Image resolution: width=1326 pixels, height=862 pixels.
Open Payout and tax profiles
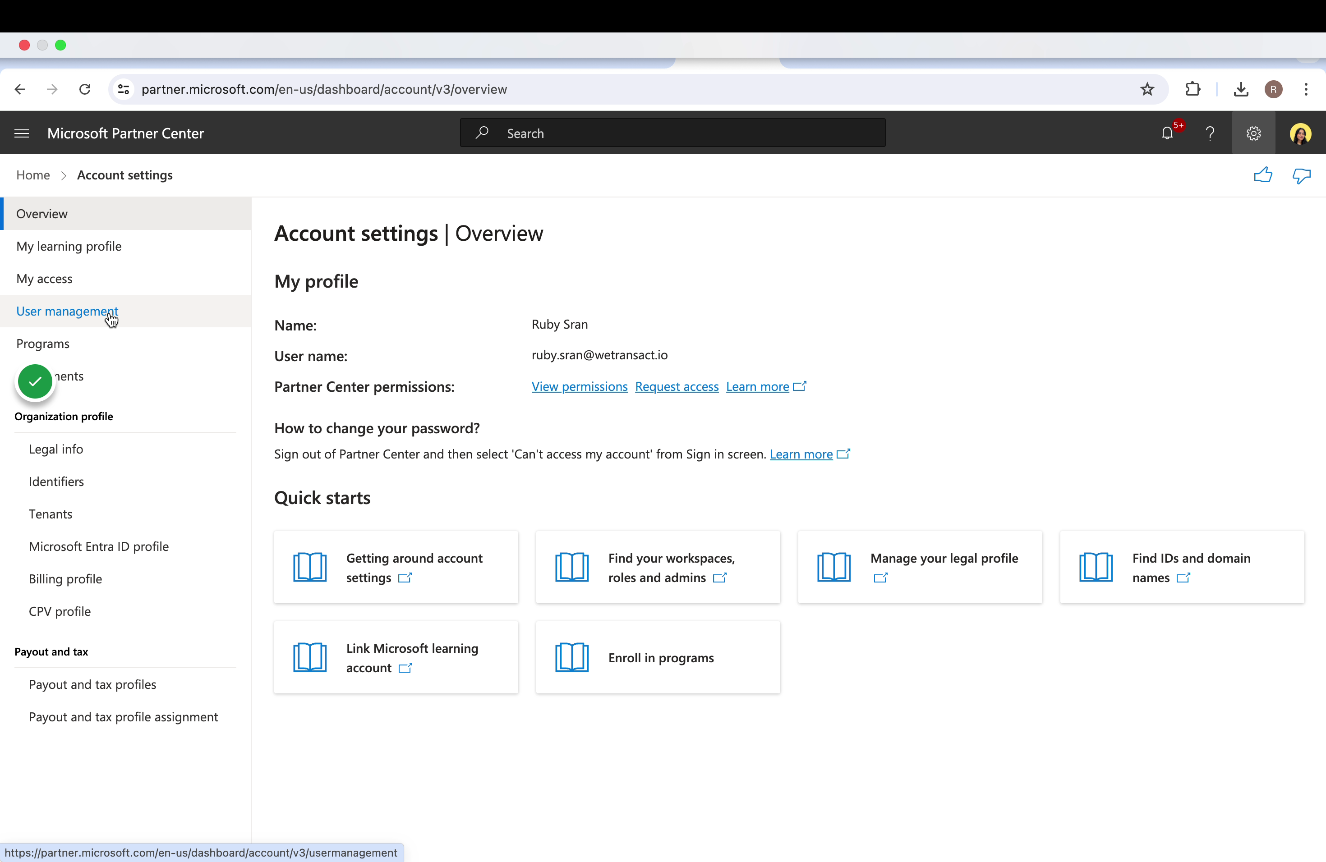[x=92, y=684]
